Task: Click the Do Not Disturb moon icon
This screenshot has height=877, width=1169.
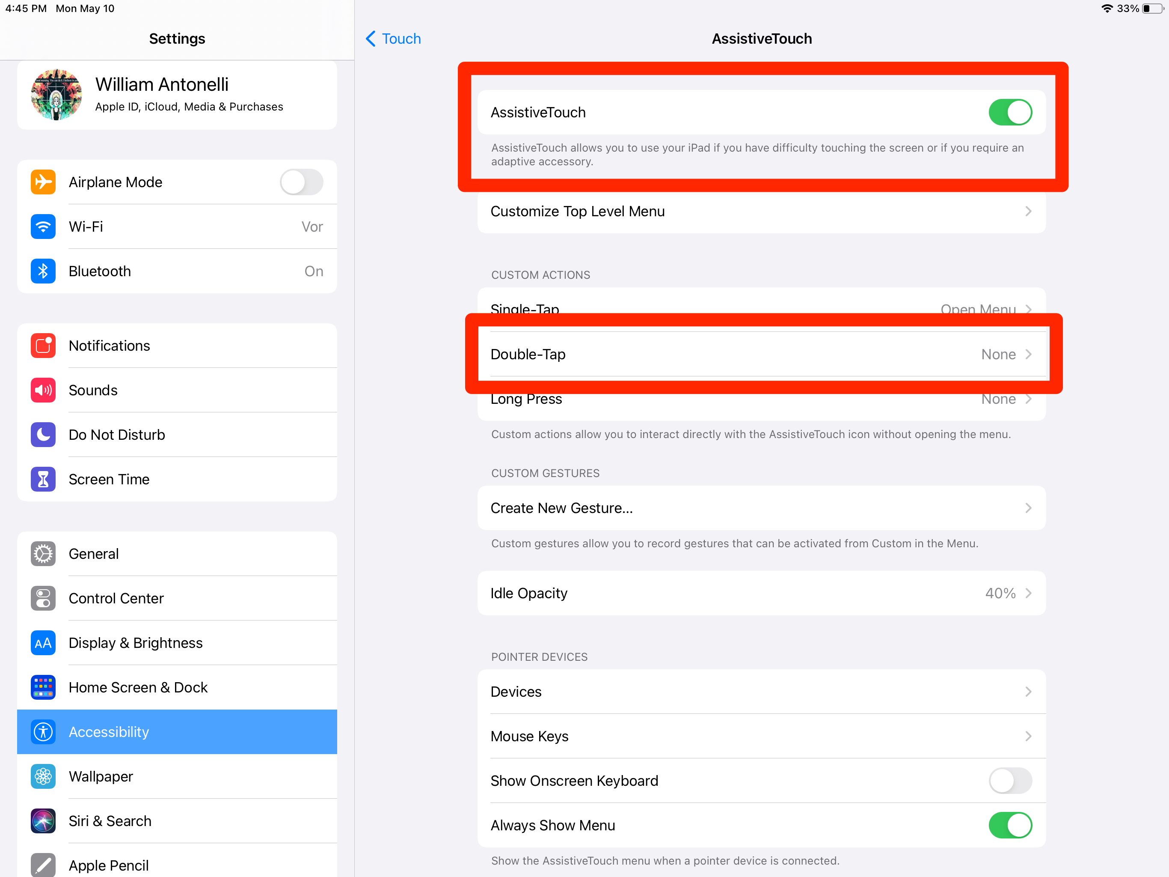Action: 43,435
